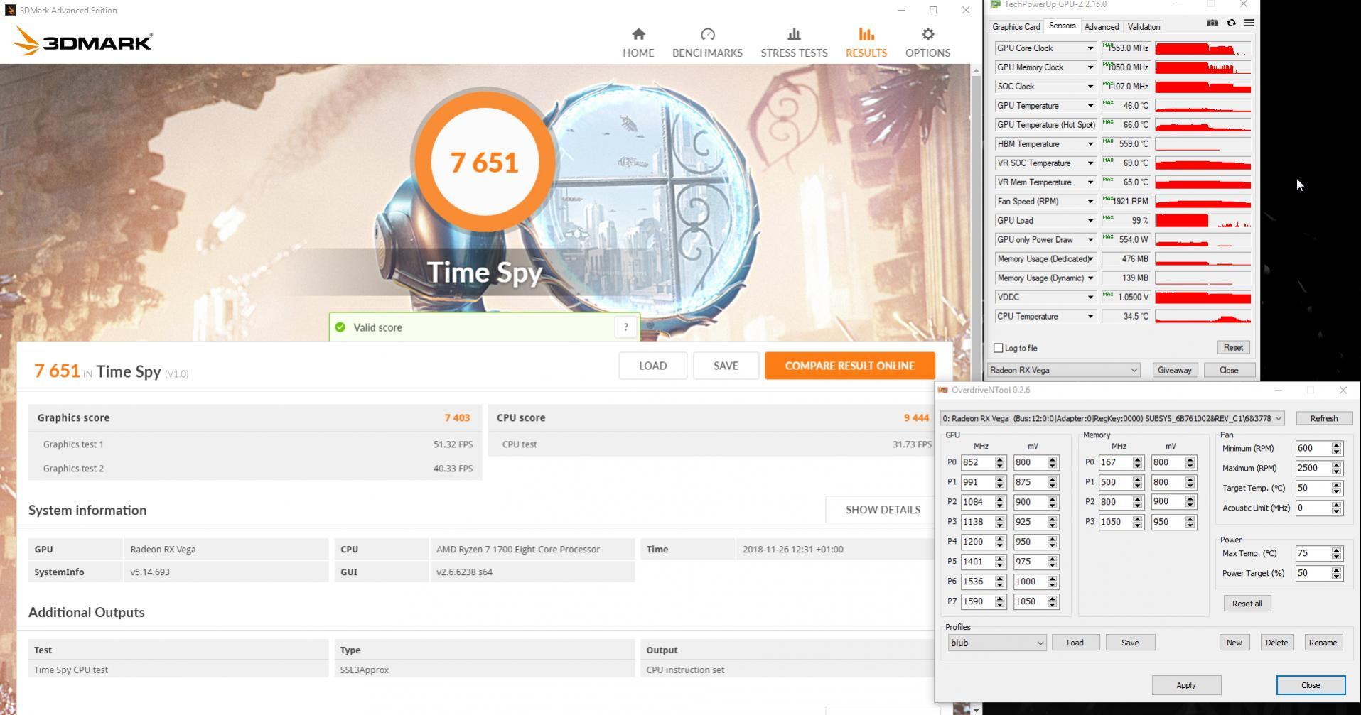This screenshot has width=1361, height=715.
Task: Click the green valid score checkmark
Action: [x=340, y=327]
